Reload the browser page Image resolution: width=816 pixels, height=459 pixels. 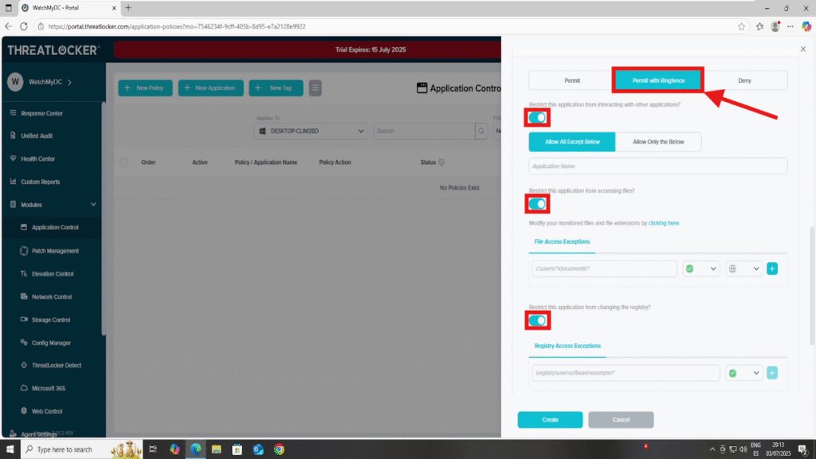pos(24,26)
